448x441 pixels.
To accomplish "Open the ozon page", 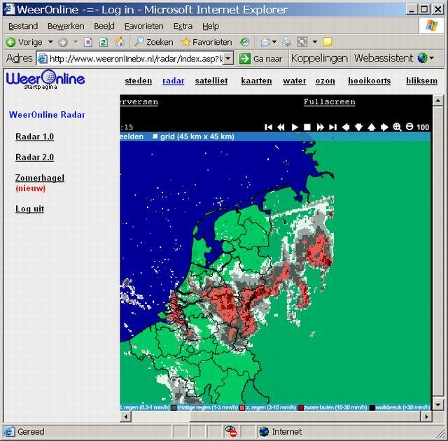I will 325,80.
